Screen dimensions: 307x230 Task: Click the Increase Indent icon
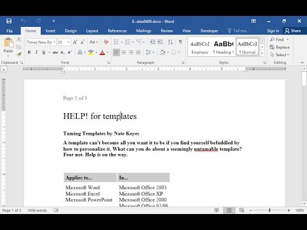tap(160, 42)
